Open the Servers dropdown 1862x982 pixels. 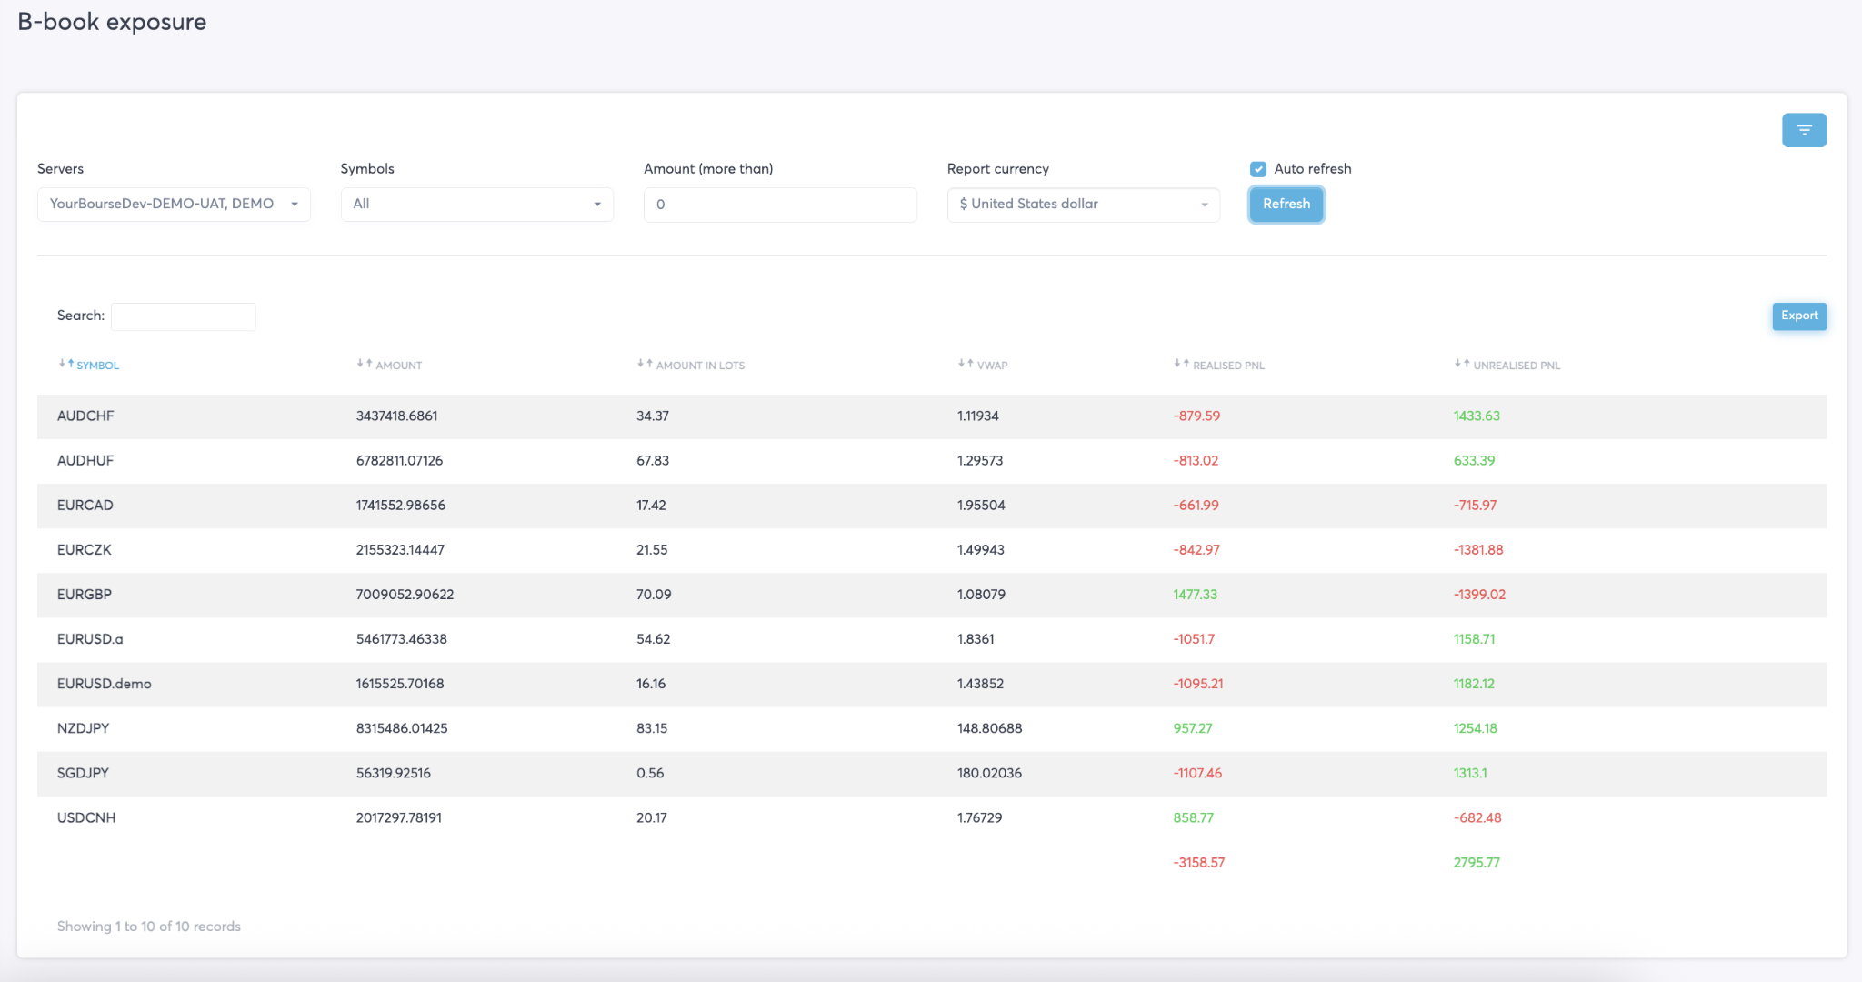tap(174, 204)
